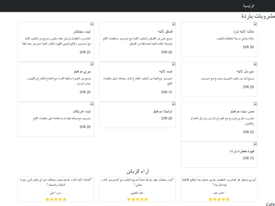Select the سيرسل لاتيه title
This screenshot has width=275, height=206.
point(245,72)
